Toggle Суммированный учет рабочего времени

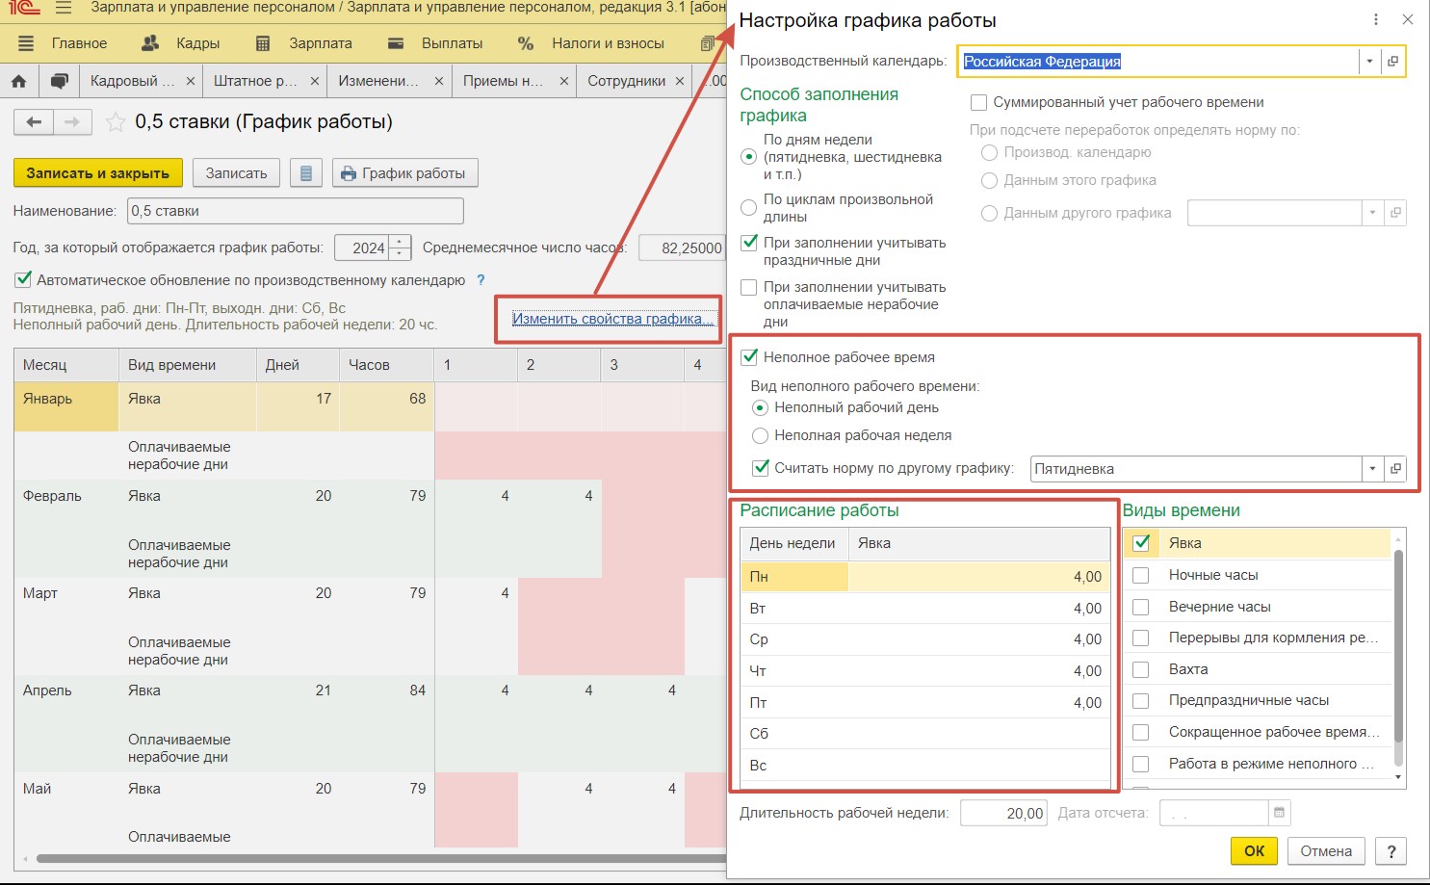pyautogui.click(x=979, y=102)
